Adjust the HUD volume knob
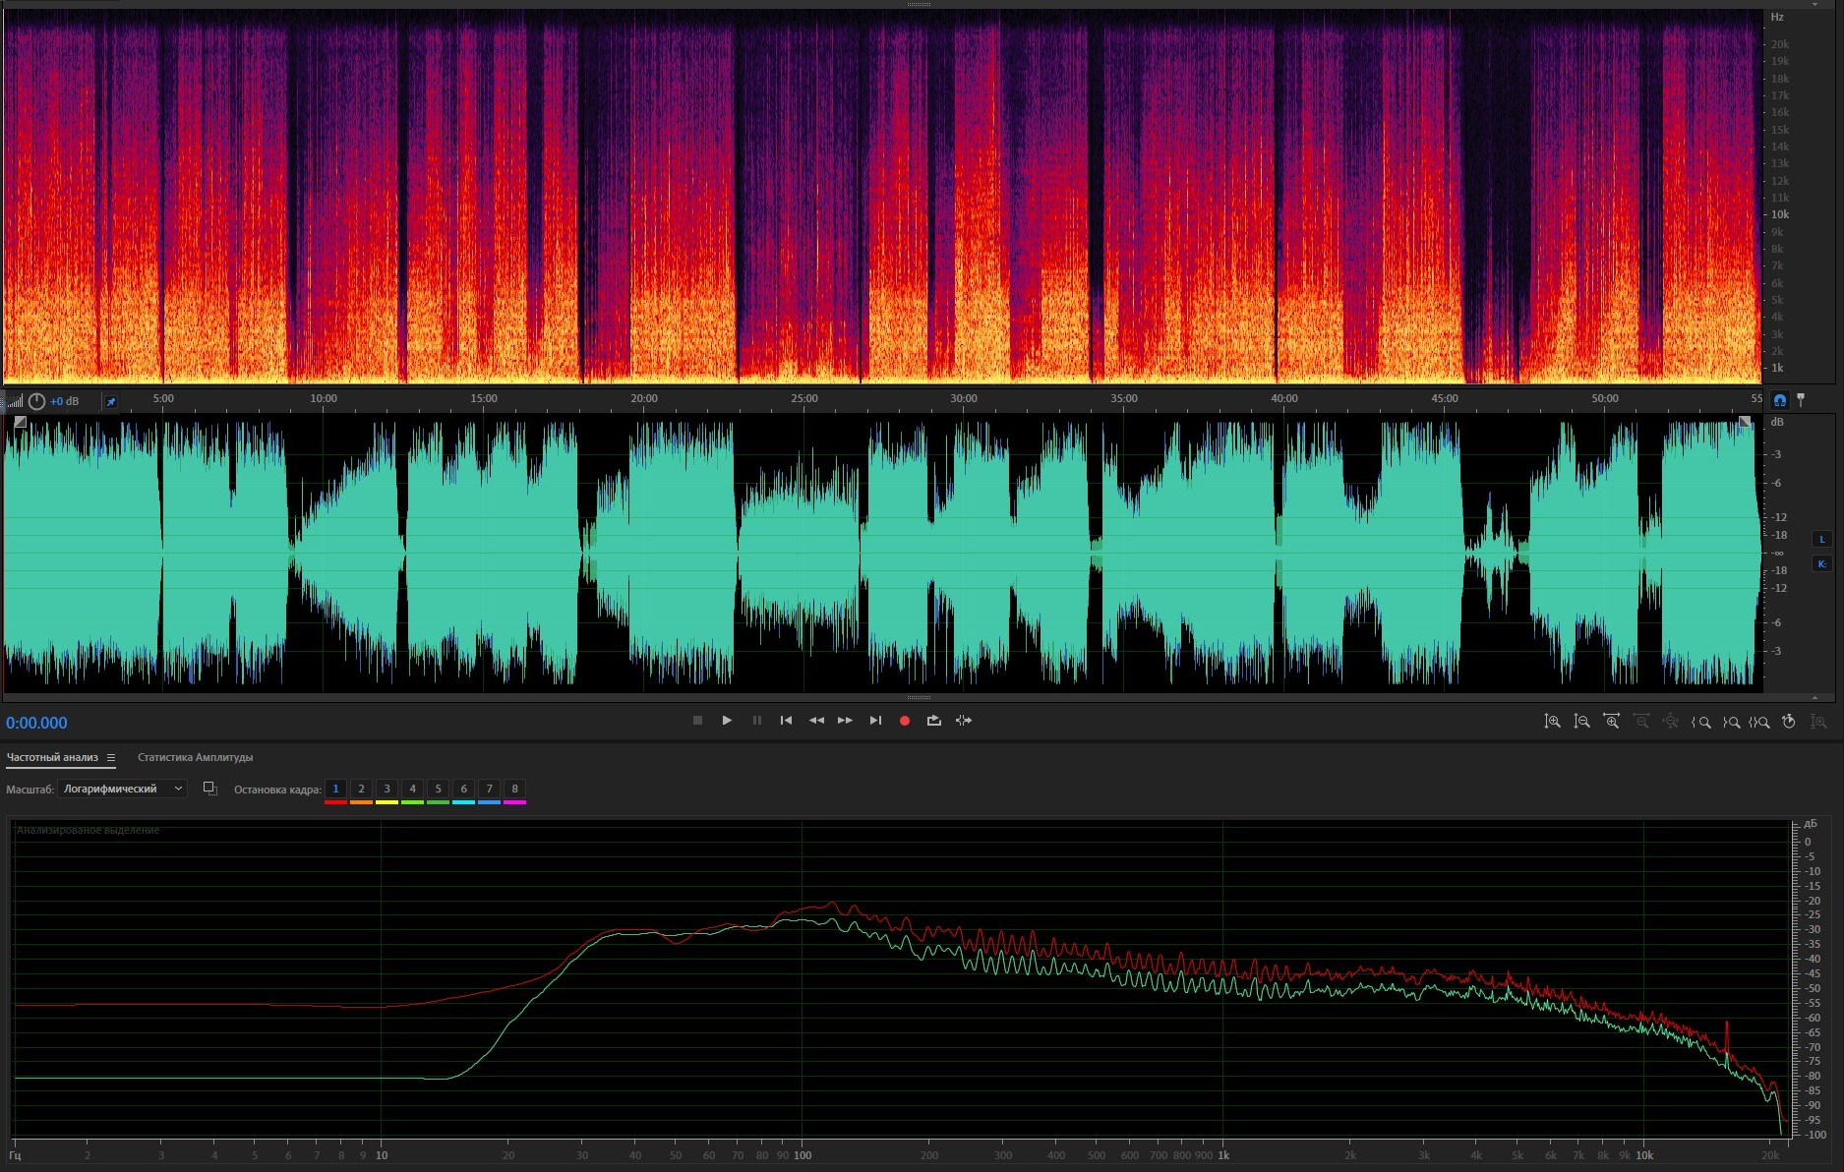Viewport: 1844px width, 1172px height. [x=36, y=401]
